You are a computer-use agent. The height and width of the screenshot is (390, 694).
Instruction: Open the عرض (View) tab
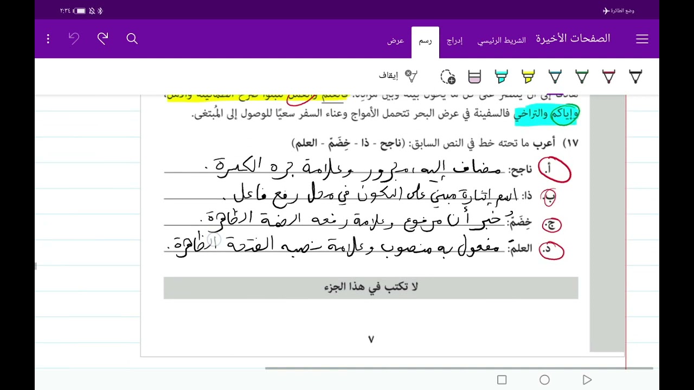[396, 41]
